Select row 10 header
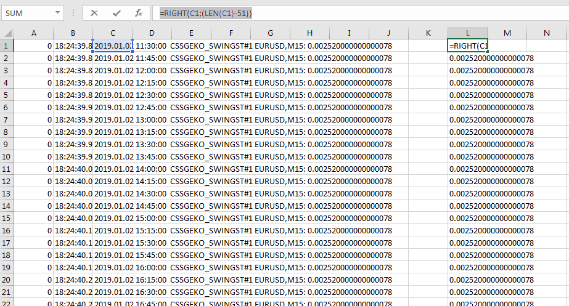 pos(7,156)
